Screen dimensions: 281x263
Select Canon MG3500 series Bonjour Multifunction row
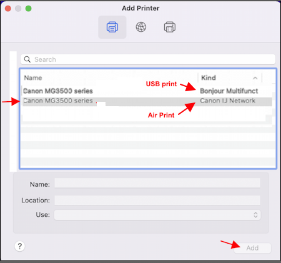point(147,91)
